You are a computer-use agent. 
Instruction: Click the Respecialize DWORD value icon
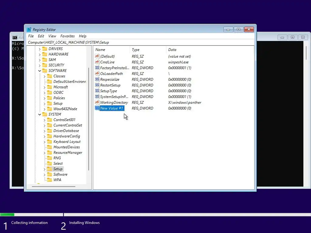[x=97, y=79]
